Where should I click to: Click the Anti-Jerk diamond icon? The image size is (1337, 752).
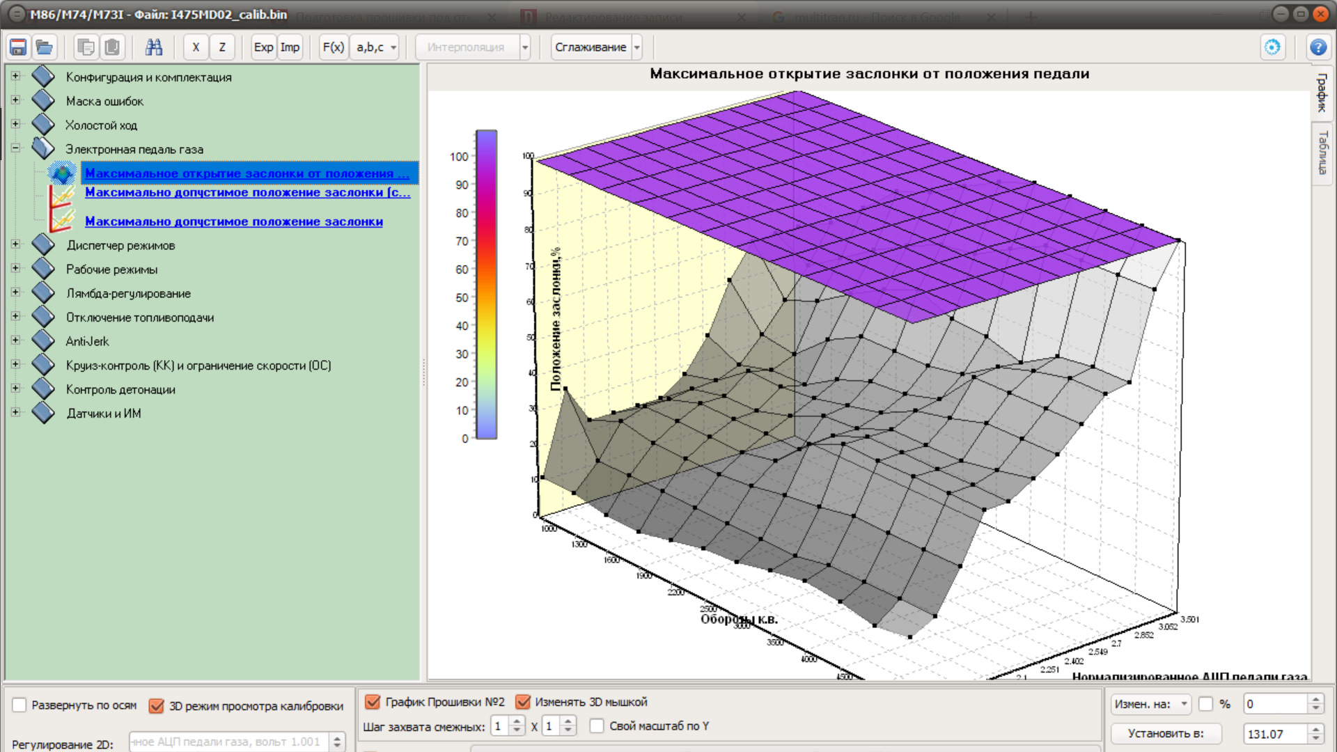[x=43, y=341]
